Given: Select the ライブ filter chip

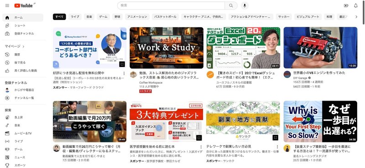Looking at the screenshot, I should coord(75,17).
